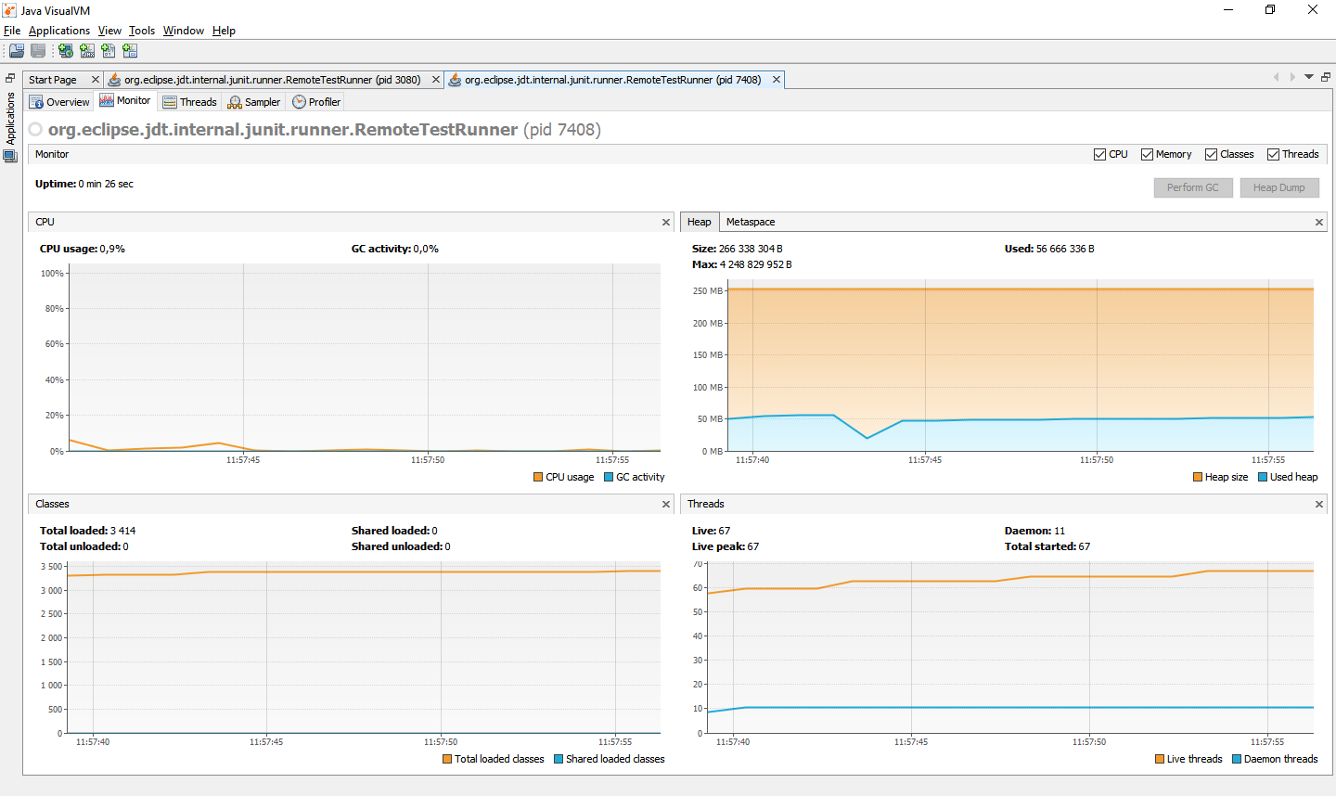Click Live peak 67 text
The width and height of the screenshot is (1336, 796).
tap(726, 547)
